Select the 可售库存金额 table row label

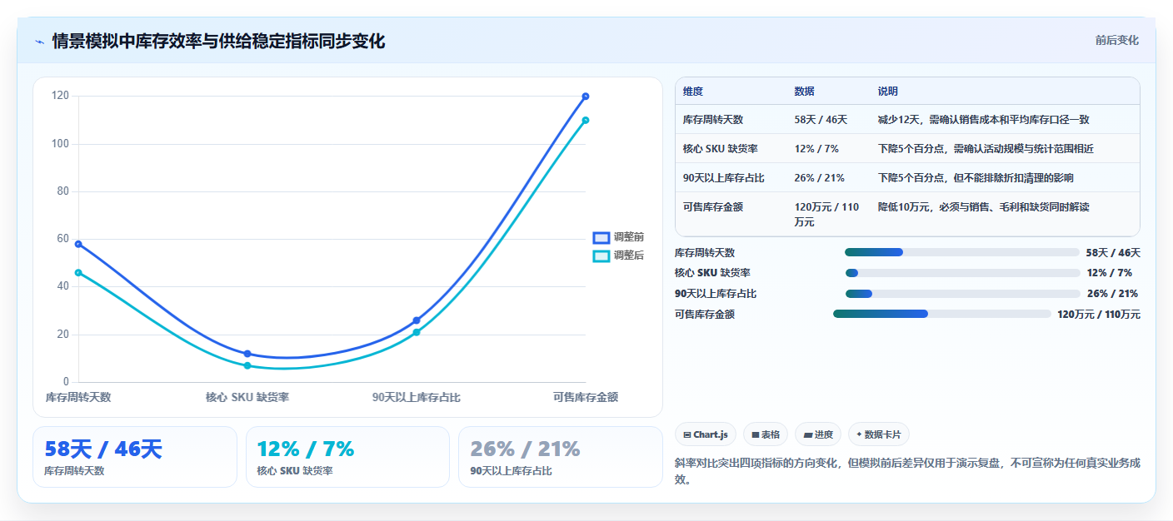[713, 206]
